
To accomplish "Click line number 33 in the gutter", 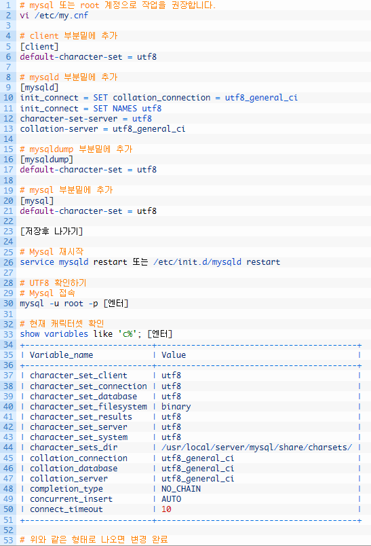I will (x=8, y=334).
